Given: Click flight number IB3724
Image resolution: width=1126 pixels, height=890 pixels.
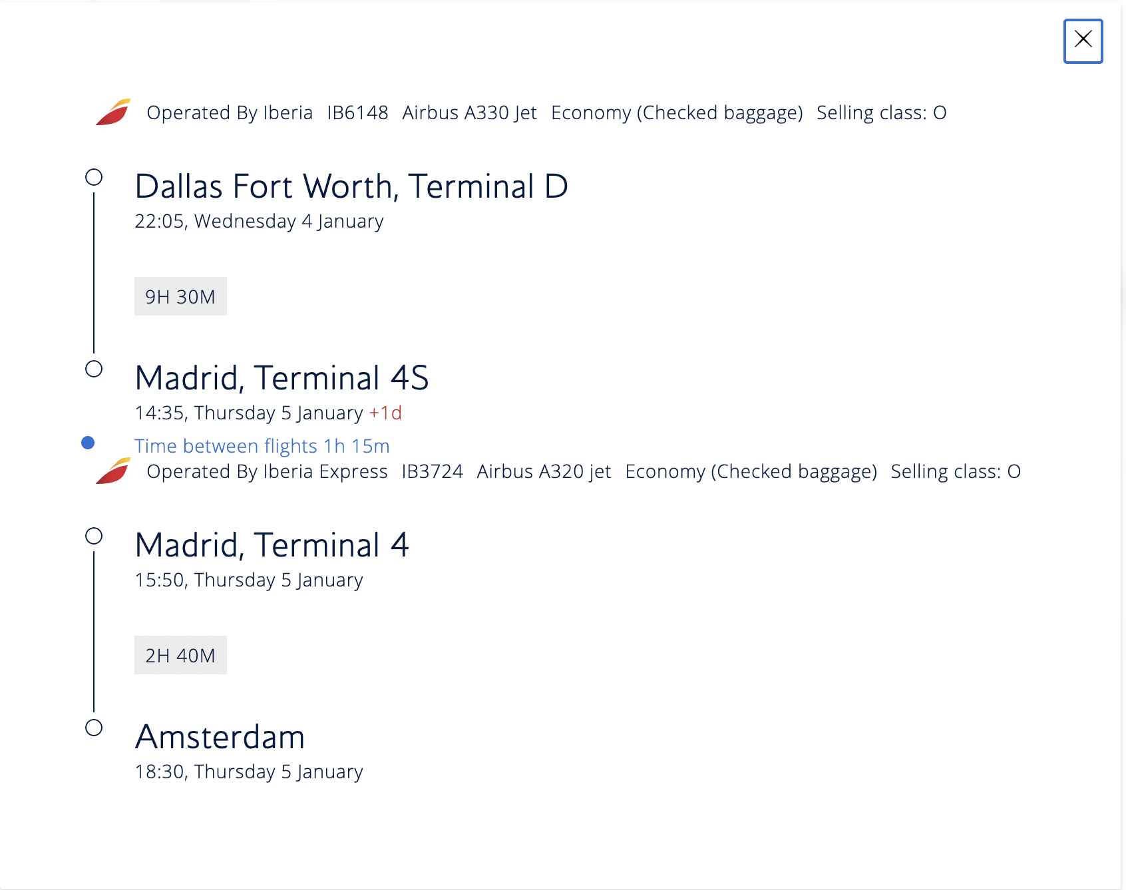Looking at the screenshot, I should click(432, 471).
